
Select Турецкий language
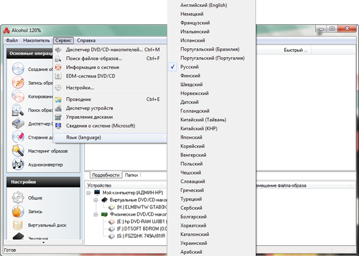(x=211, y=199)
